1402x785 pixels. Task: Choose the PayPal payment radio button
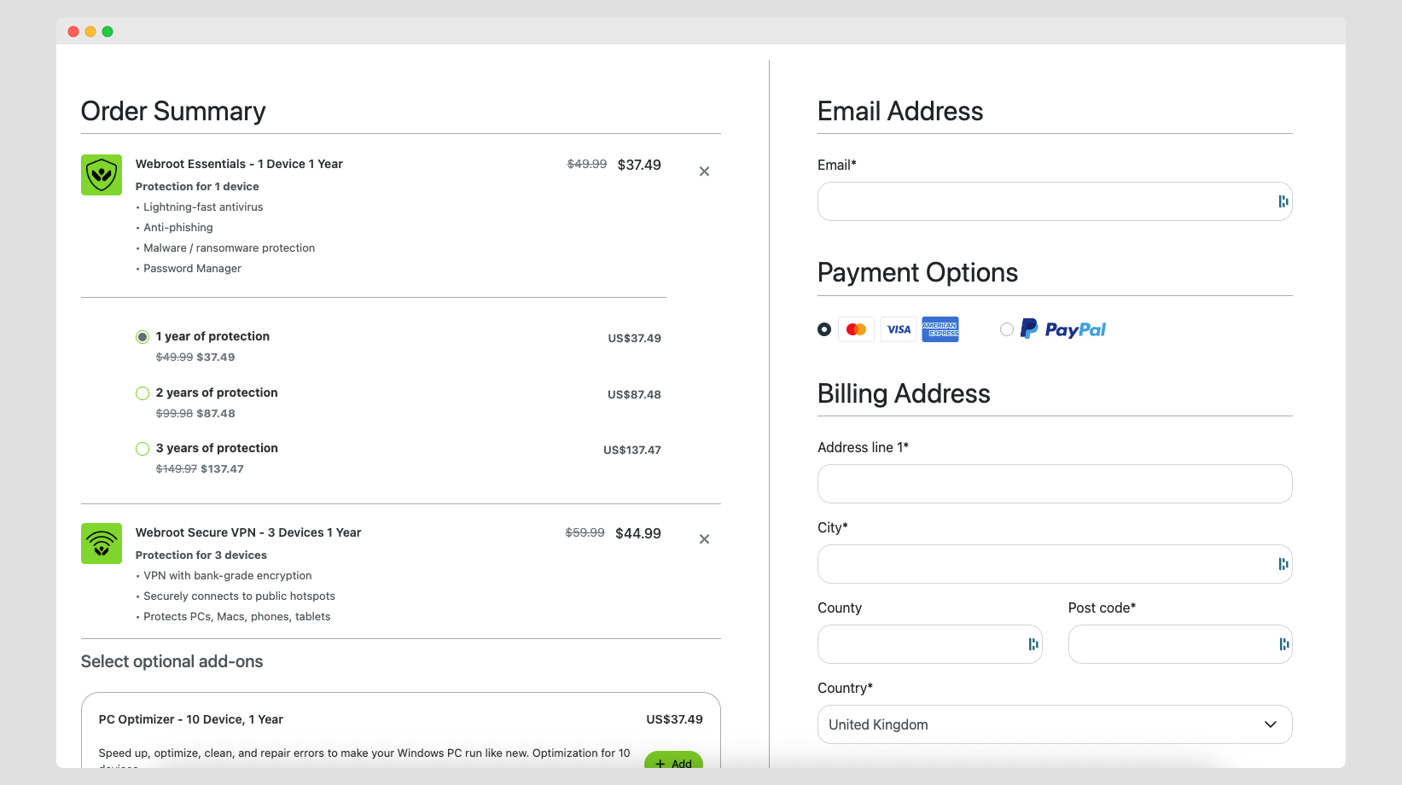pos(1007,329)
